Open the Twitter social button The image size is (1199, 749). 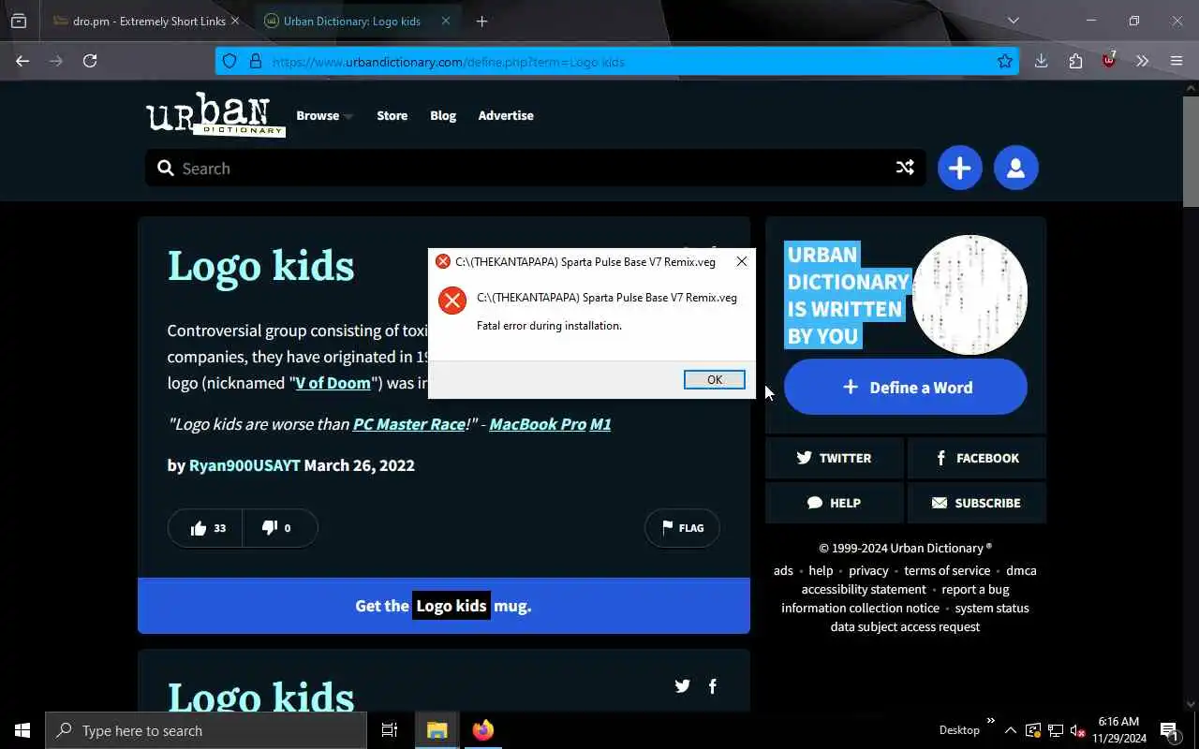[834, 458]
